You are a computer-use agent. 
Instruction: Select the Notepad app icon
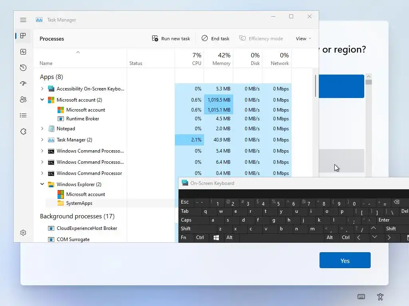(x=51, y=129)
